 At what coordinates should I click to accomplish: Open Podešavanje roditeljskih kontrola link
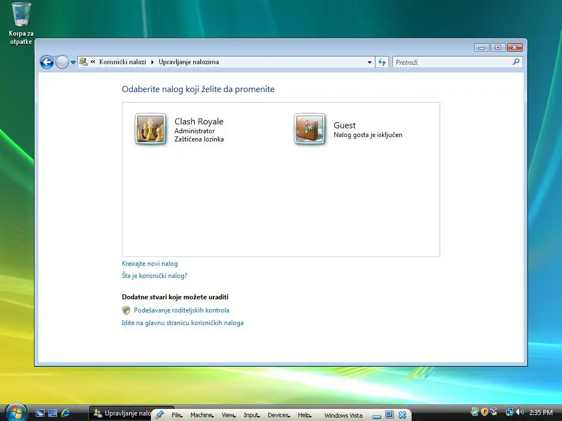[181, 310]
